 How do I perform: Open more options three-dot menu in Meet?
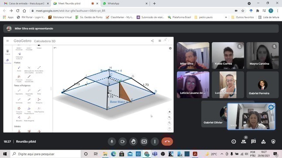coord(155,141)
